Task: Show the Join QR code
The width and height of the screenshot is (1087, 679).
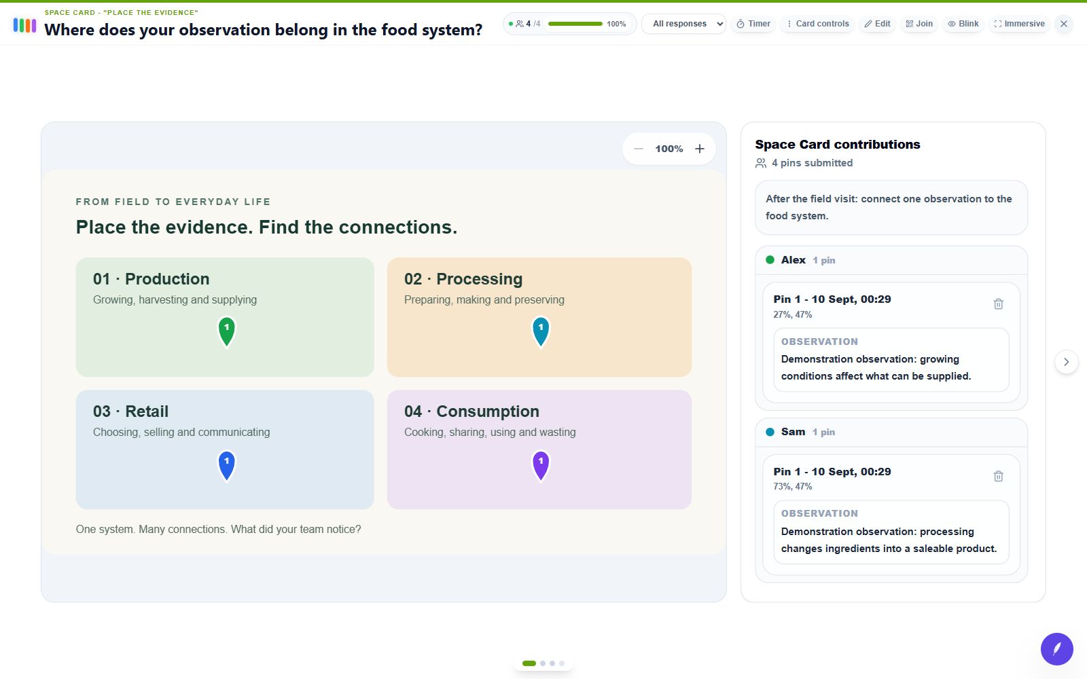Action: pos(919,24)
